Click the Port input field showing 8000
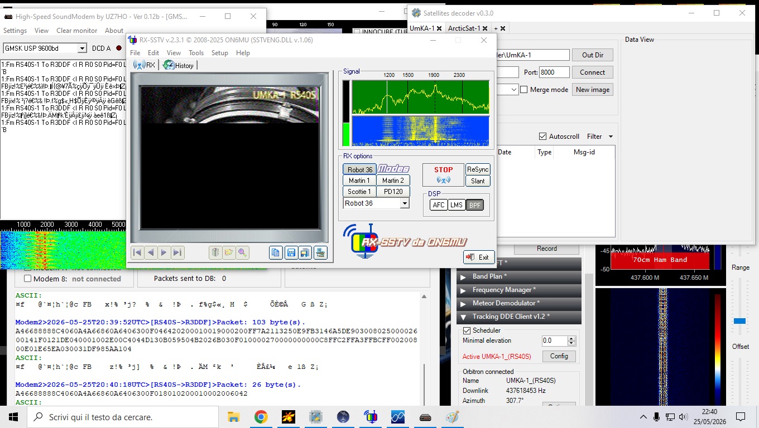Image resolution: width=759 pixels, height=428 pixels. pyautogui.click(x=555, y=72)
